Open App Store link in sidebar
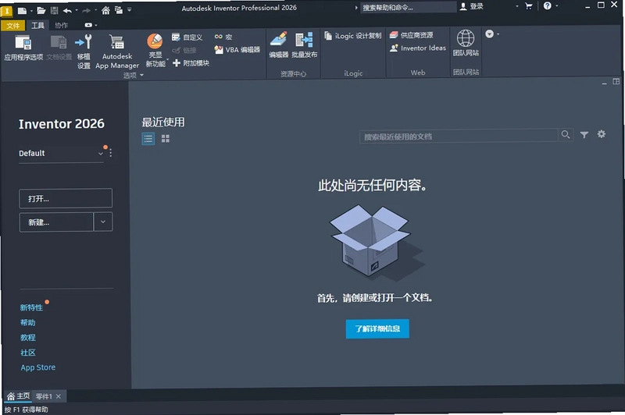This screenshot has width=625, height=415. [x=38, y=367]
